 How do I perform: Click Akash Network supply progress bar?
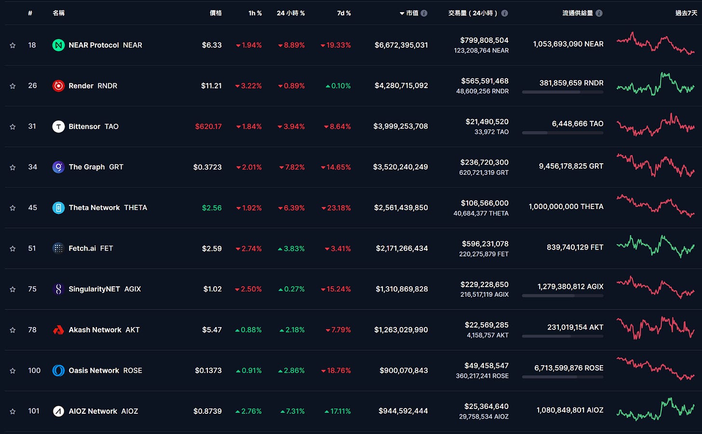coord(563,336)
